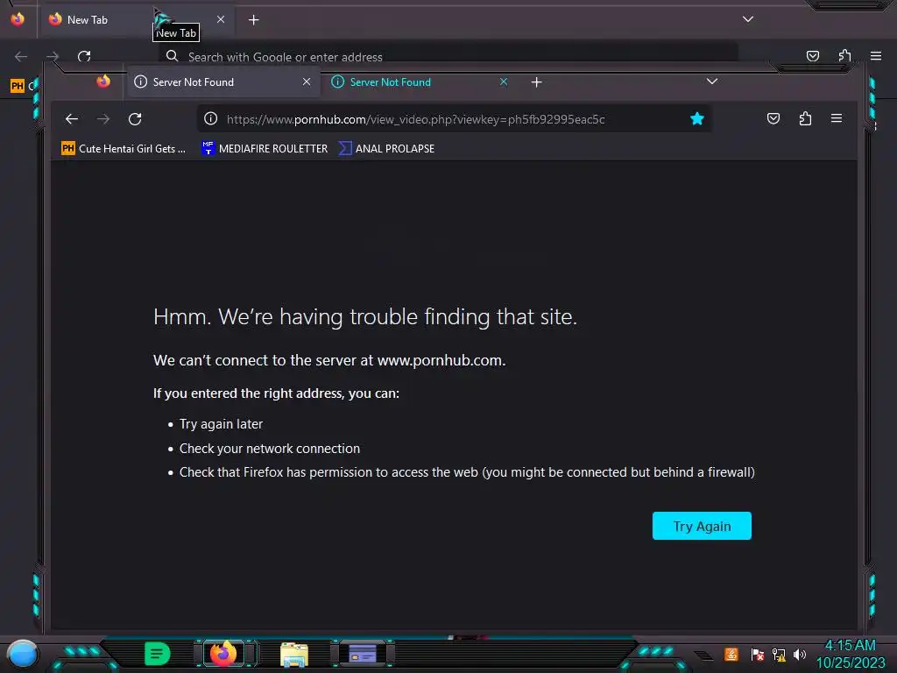Switch to Firefox on the taskbar

click(x=223, y=654)
